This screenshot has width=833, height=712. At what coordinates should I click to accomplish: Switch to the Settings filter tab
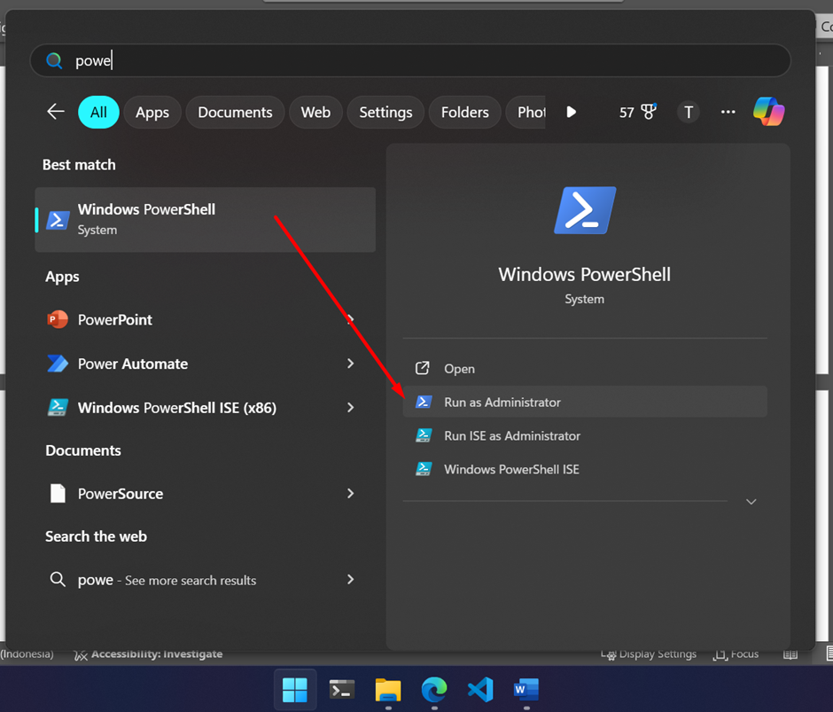[385, 113]
